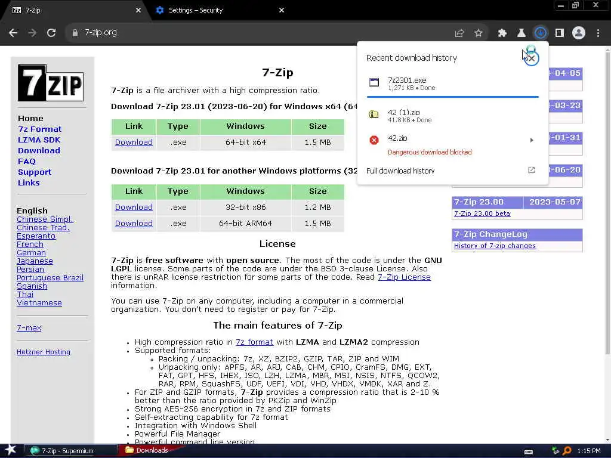This screenshot has height=458, width=611.
Task: Go back to the previous page
Action: [x=13, y=33]
